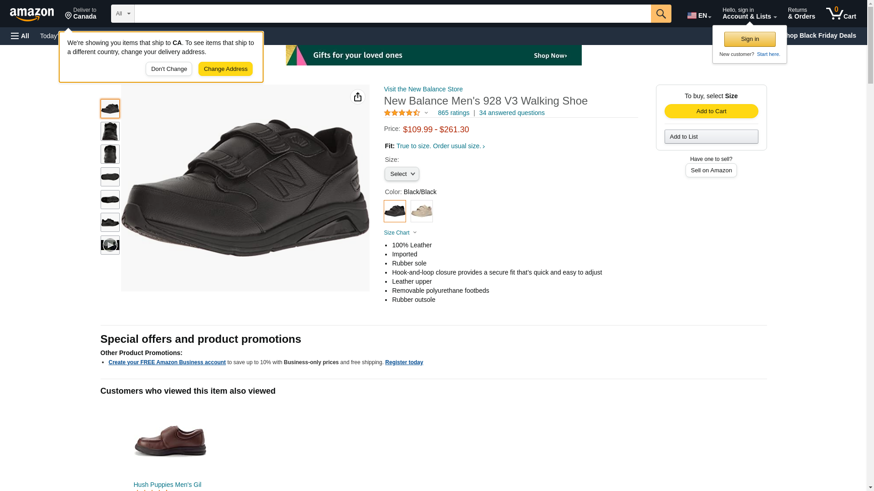Click the search magnifier Go button
Viewport: 874px width, 491px height.
click(x=661, y=14)
